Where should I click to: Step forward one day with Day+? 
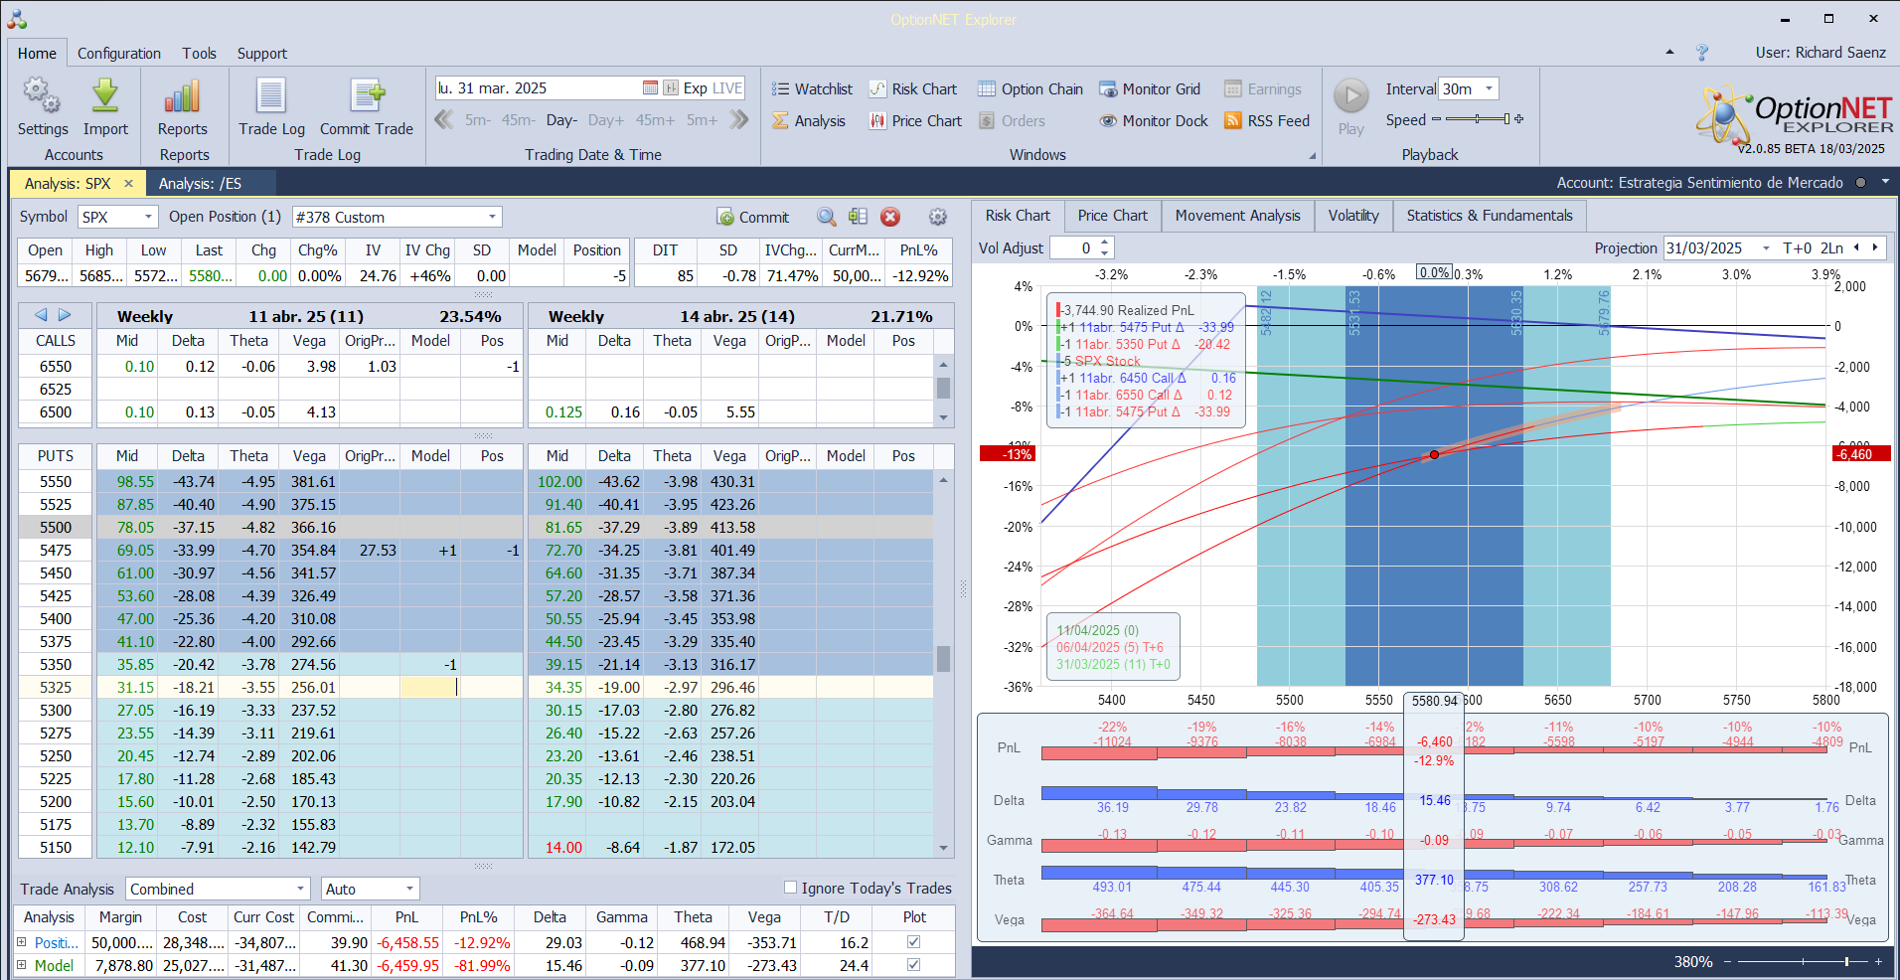tap(606, 120)
